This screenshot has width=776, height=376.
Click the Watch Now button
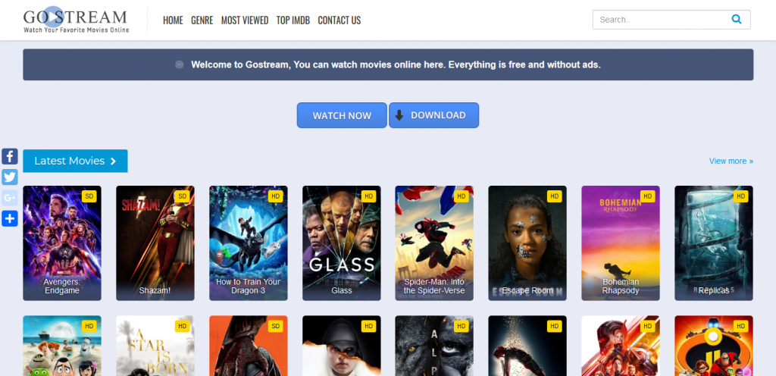coord(342,115)
